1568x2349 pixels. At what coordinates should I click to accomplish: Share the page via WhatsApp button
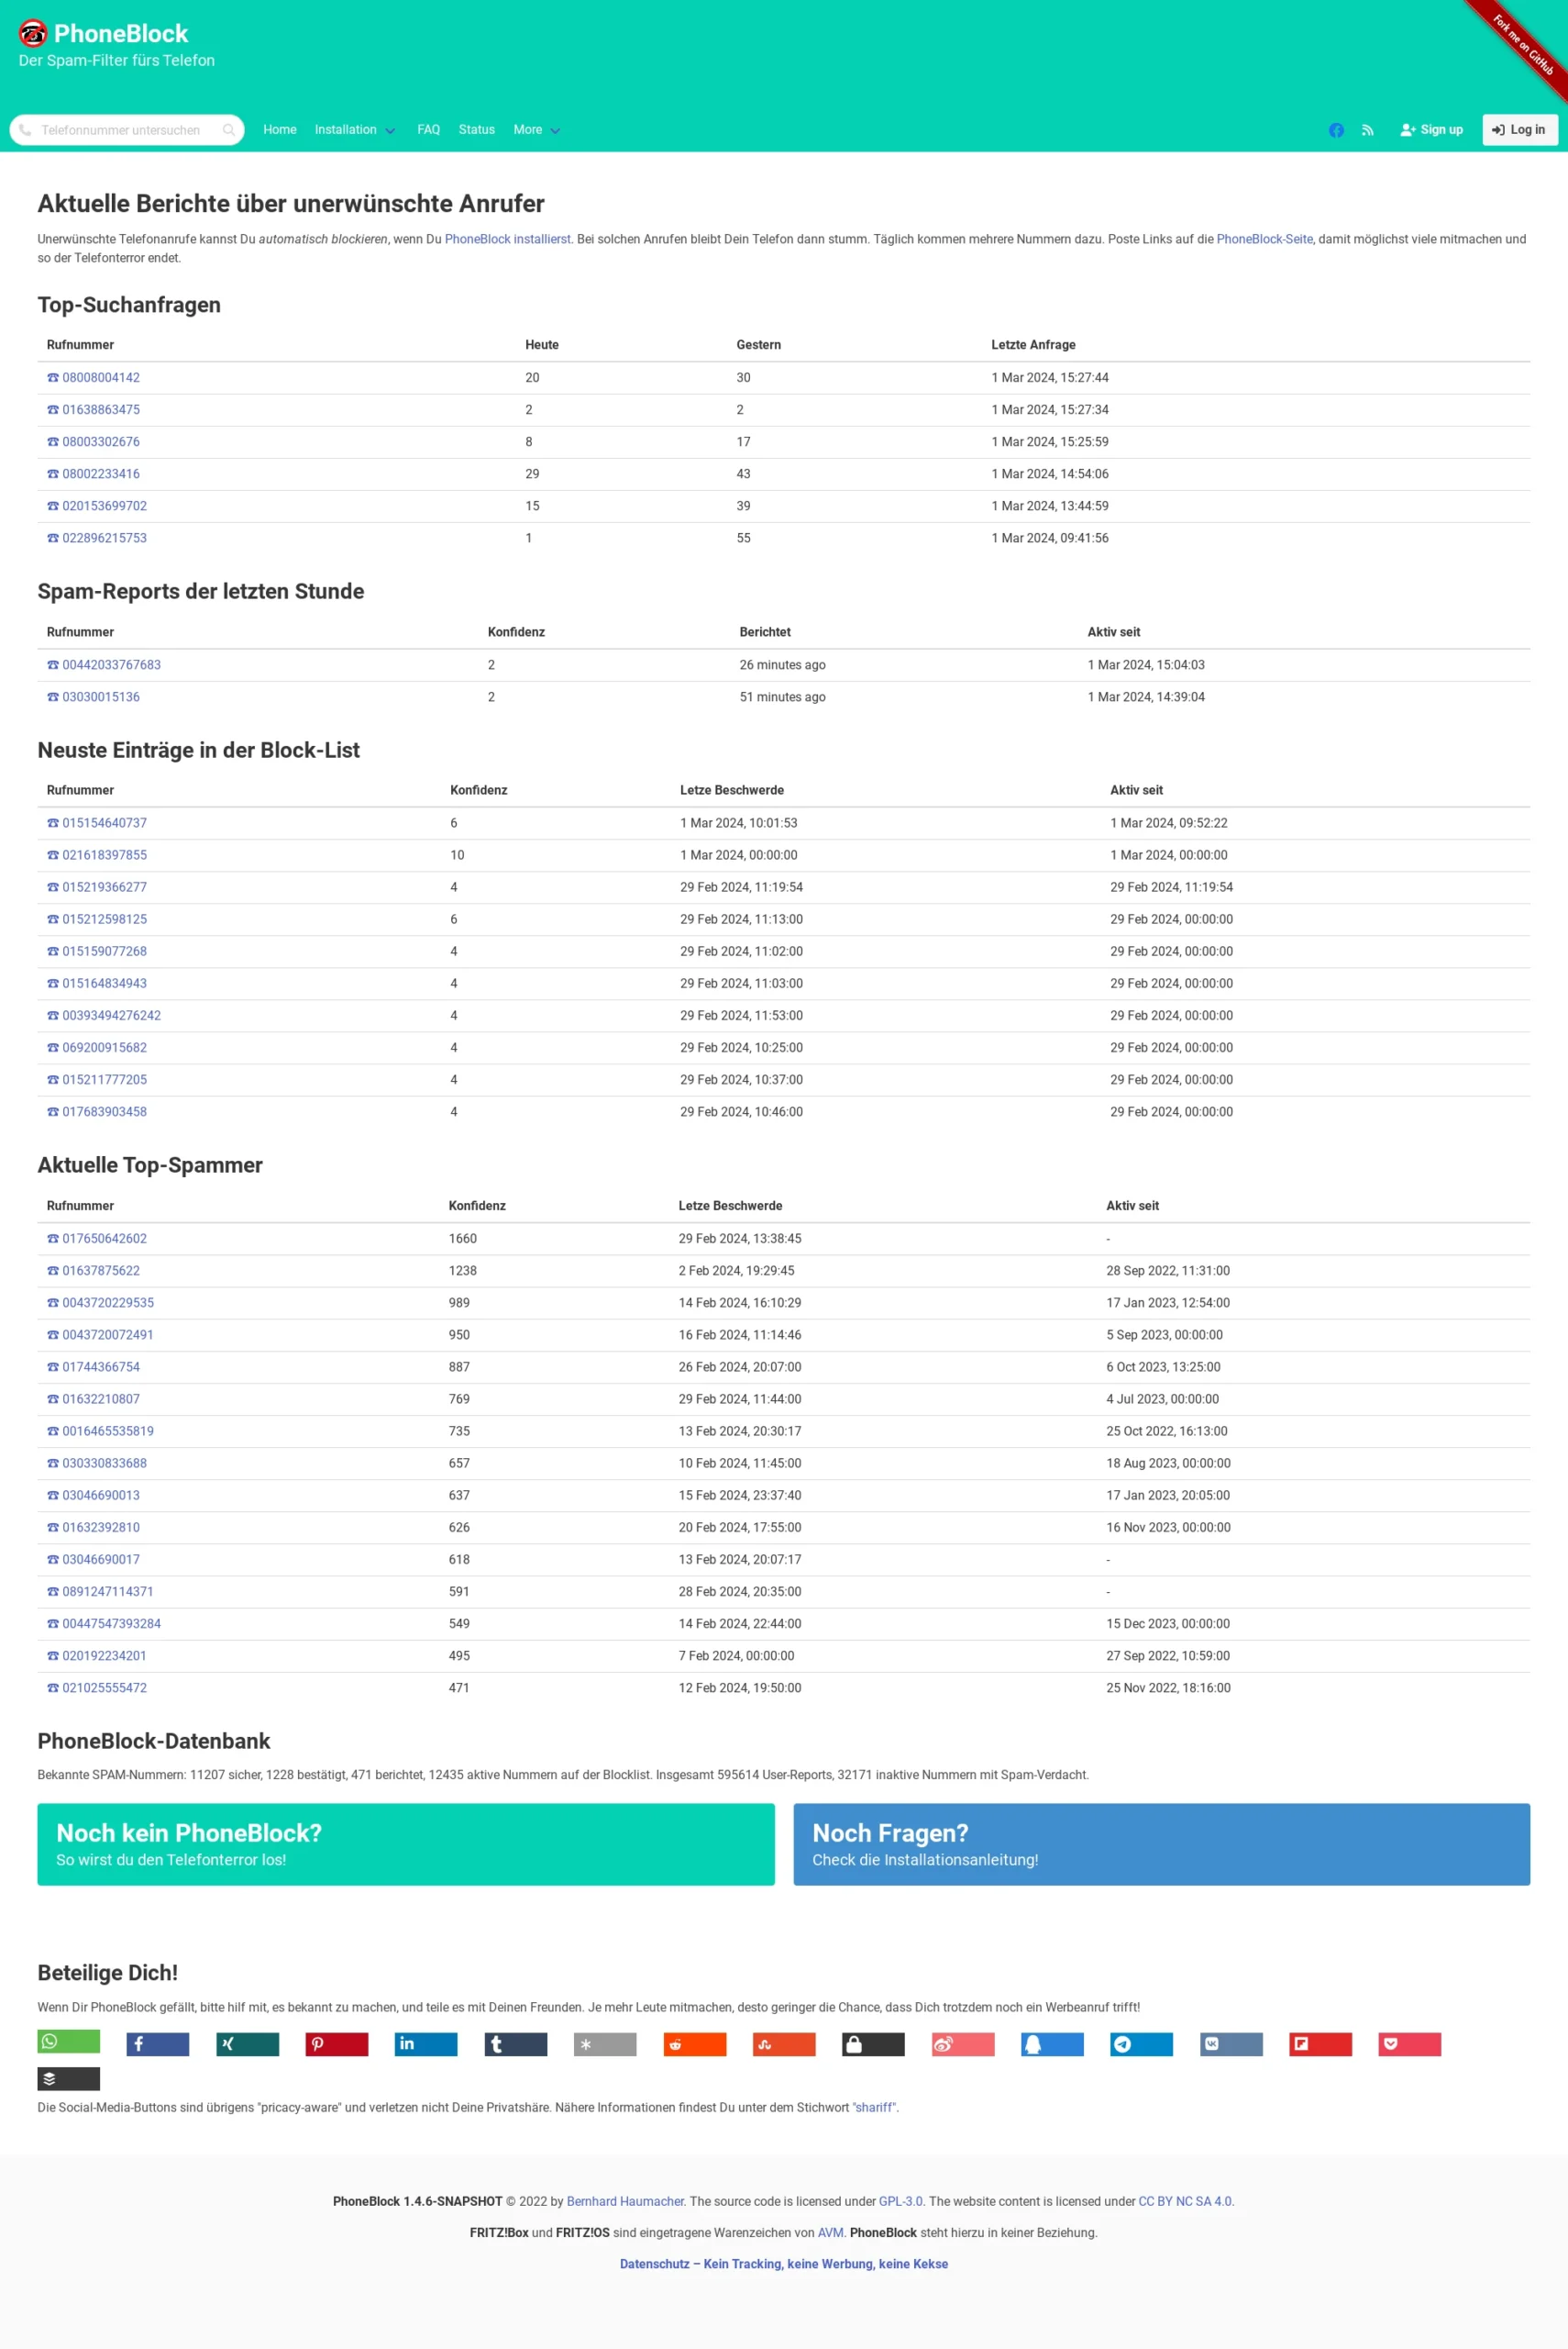coord(68,2041)
